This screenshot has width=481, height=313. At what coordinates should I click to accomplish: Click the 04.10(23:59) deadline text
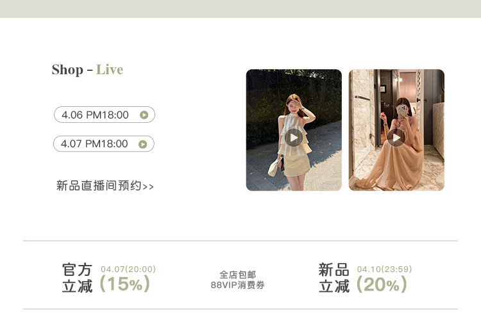tap(384, 269)
